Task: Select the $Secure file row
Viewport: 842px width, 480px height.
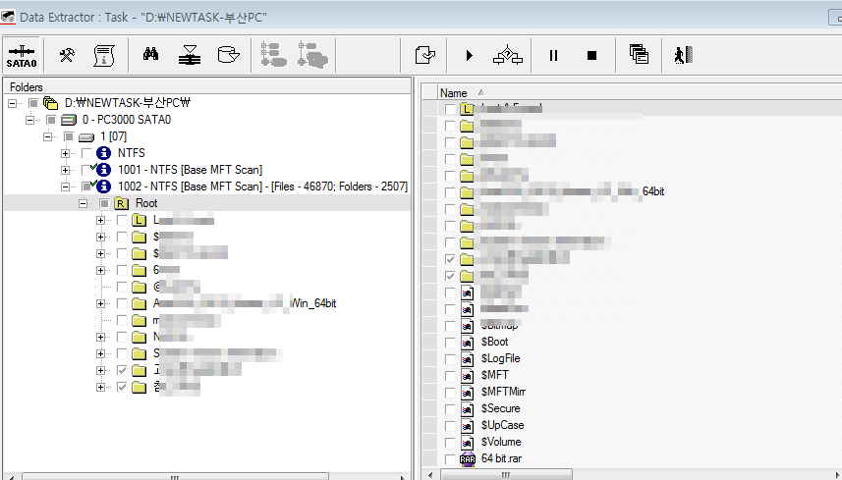Action: coord(500,408)
